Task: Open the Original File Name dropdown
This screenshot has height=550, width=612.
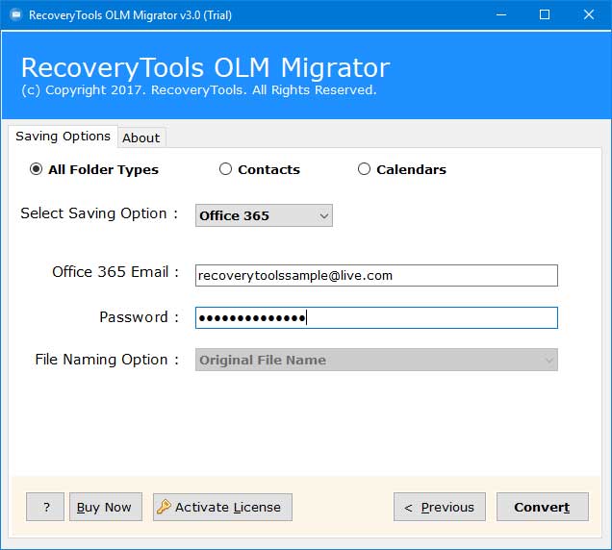Action: point(376,360)
